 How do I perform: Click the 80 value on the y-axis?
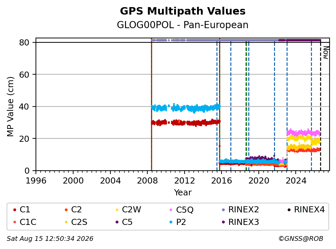coord(24,42)
